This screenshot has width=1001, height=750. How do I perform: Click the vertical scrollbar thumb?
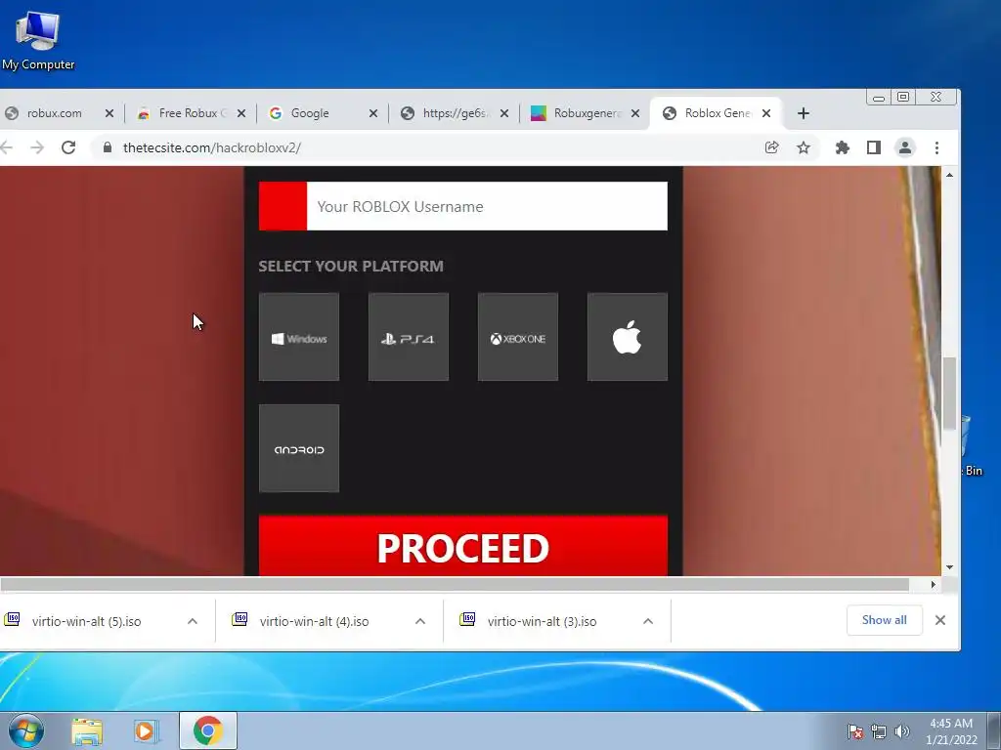950,394
